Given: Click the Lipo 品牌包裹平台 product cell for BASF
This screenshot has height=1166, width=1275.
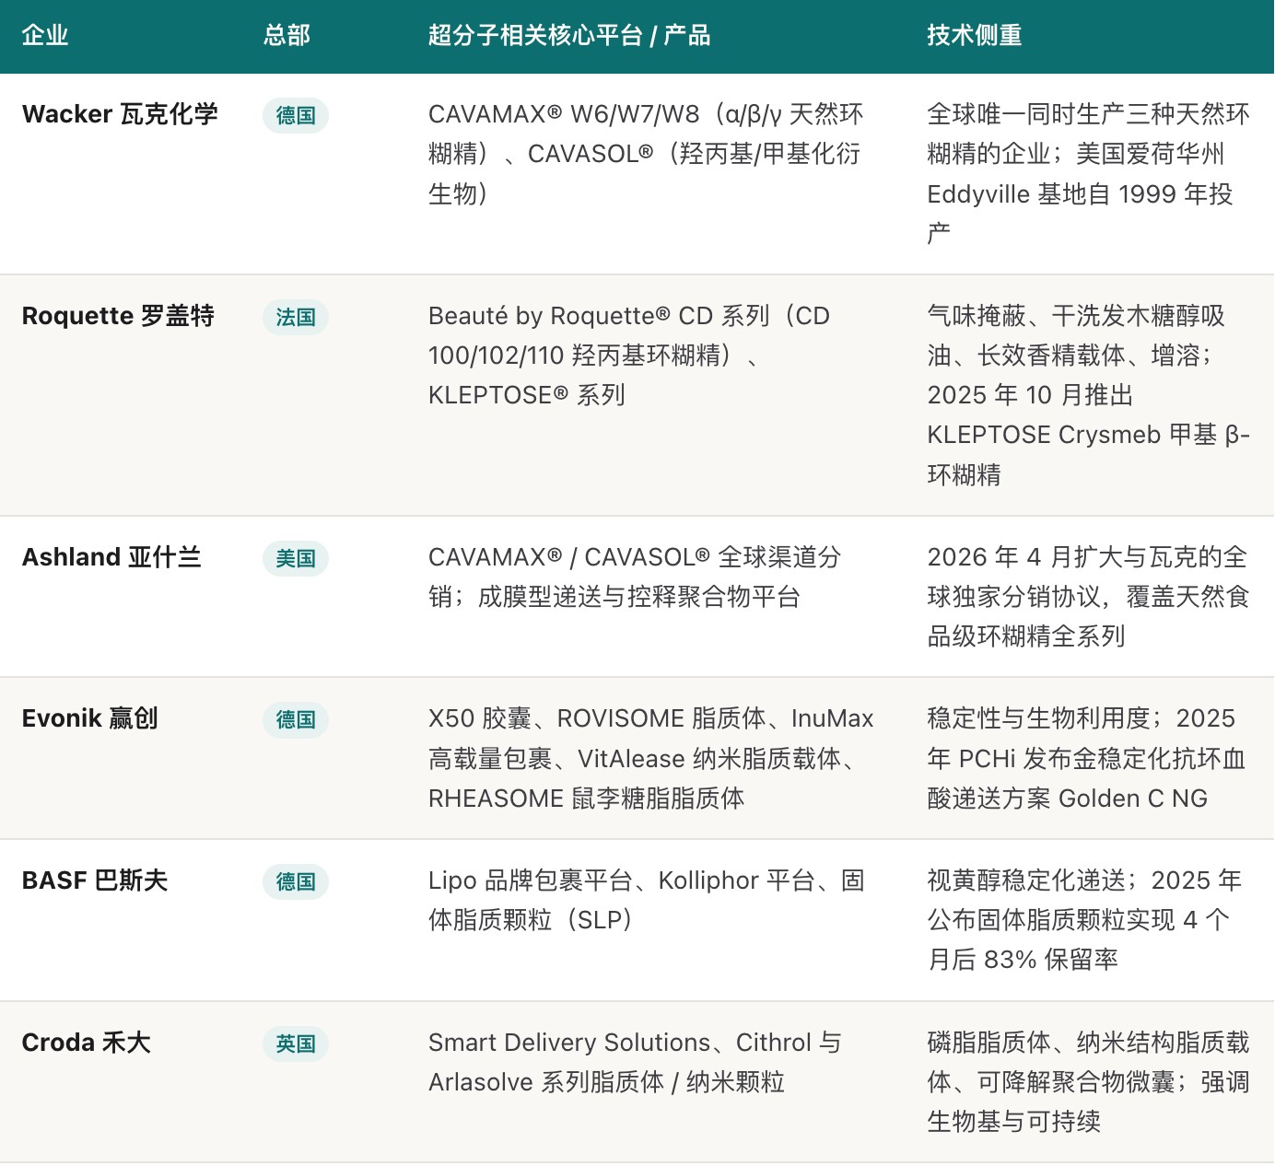Looking at the screenshot, I should [647, 900].
